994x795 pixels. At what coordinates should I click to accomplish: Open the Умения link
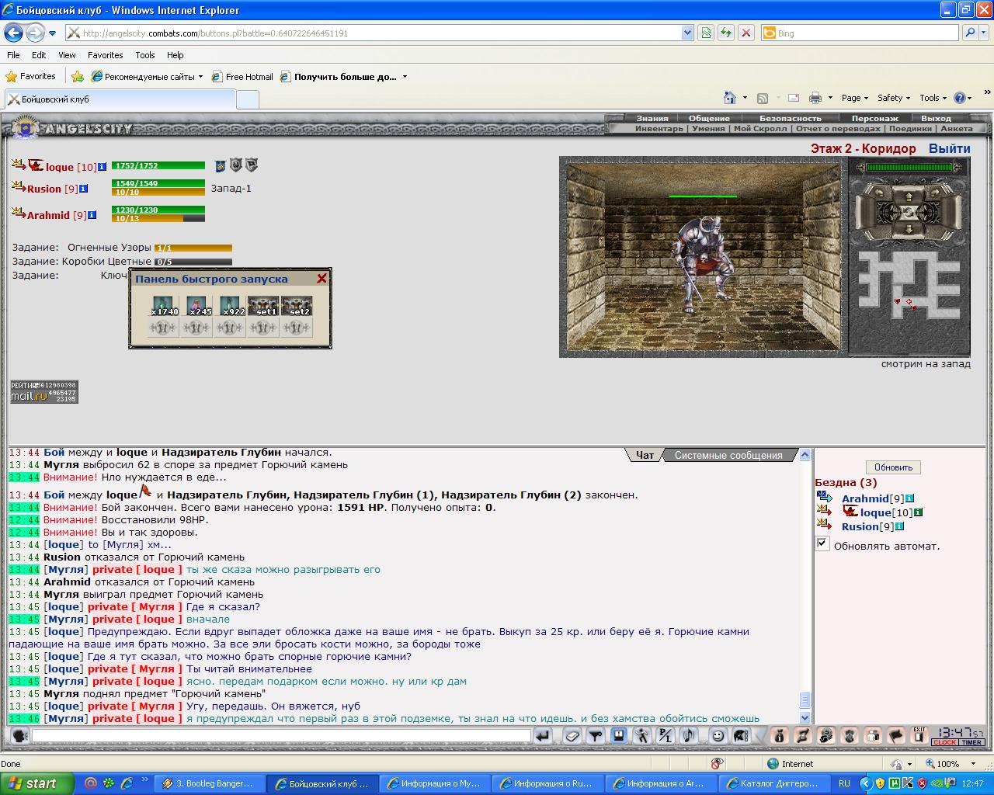[x=708, y=129]
